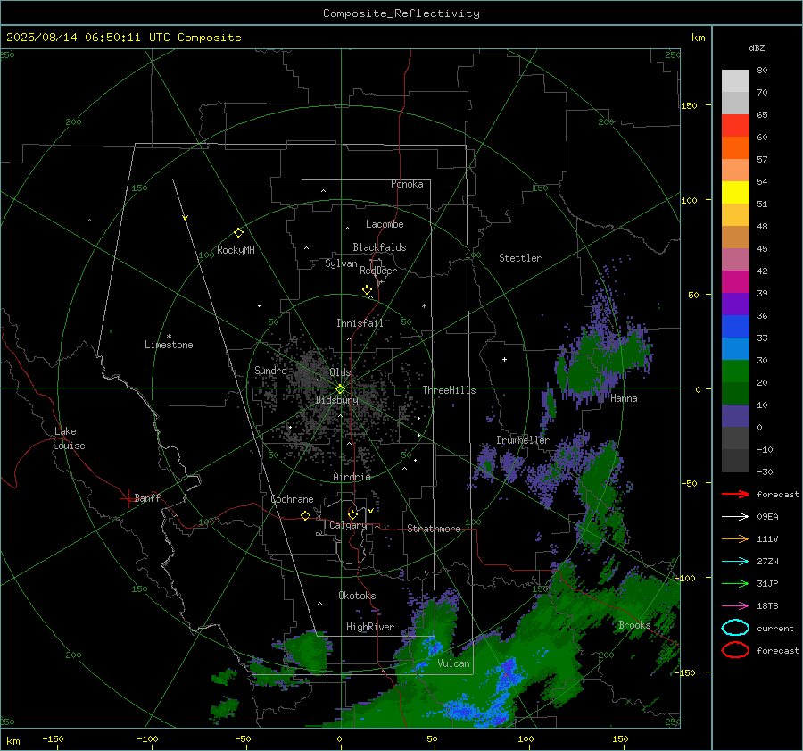The image size is (803, 751).
Task: Click the red cross marker at Banff
Action: click(128, 498)
